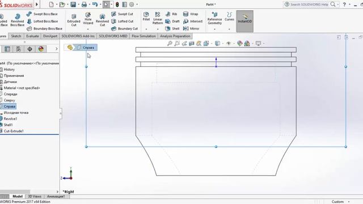Image resolution: width=363 pixels, height=204 pixels.
Task: Click the Intersect tool
Action: pos(193,22)
